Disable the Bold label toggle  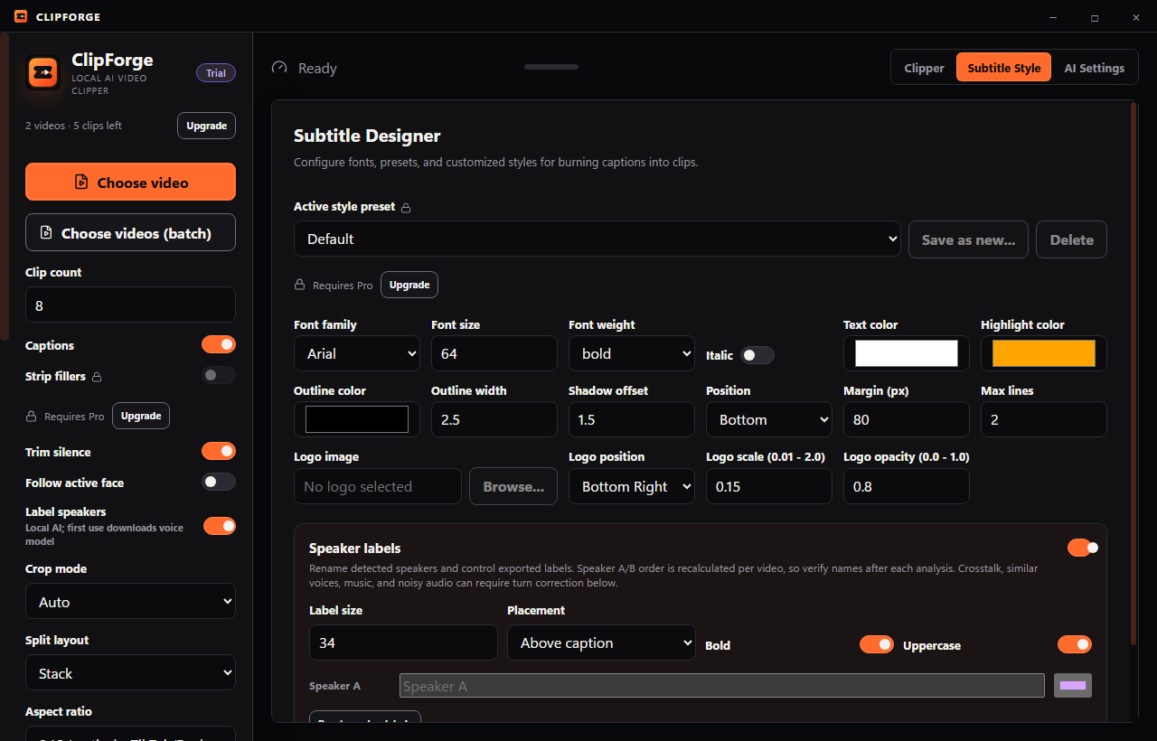[877, 644]
